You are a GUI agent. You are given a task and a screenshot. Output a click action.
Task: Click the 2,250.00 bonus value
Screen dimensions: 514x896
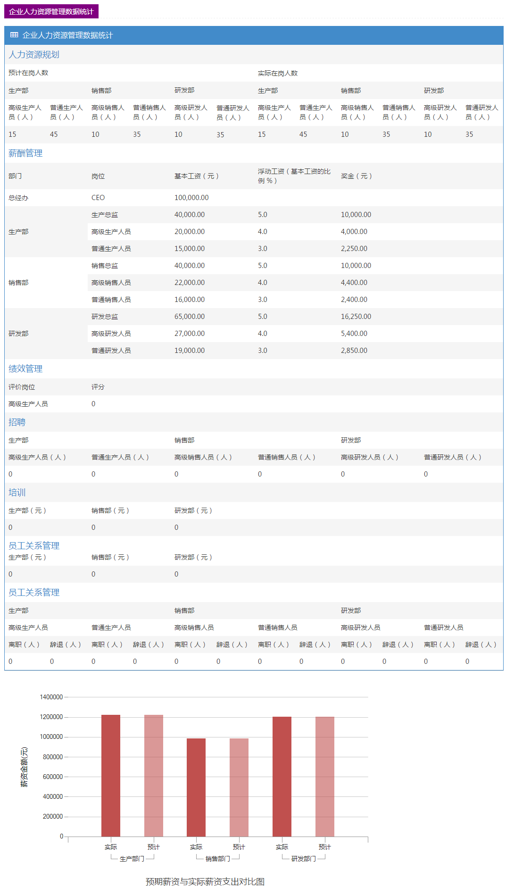pos(354,249)
